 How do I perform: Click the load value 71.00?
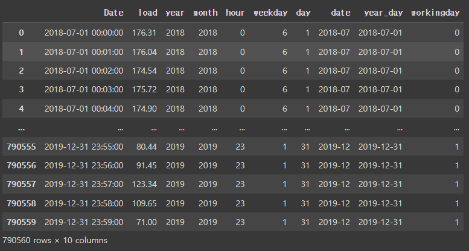pyautogui.click(x=146, y=222)
